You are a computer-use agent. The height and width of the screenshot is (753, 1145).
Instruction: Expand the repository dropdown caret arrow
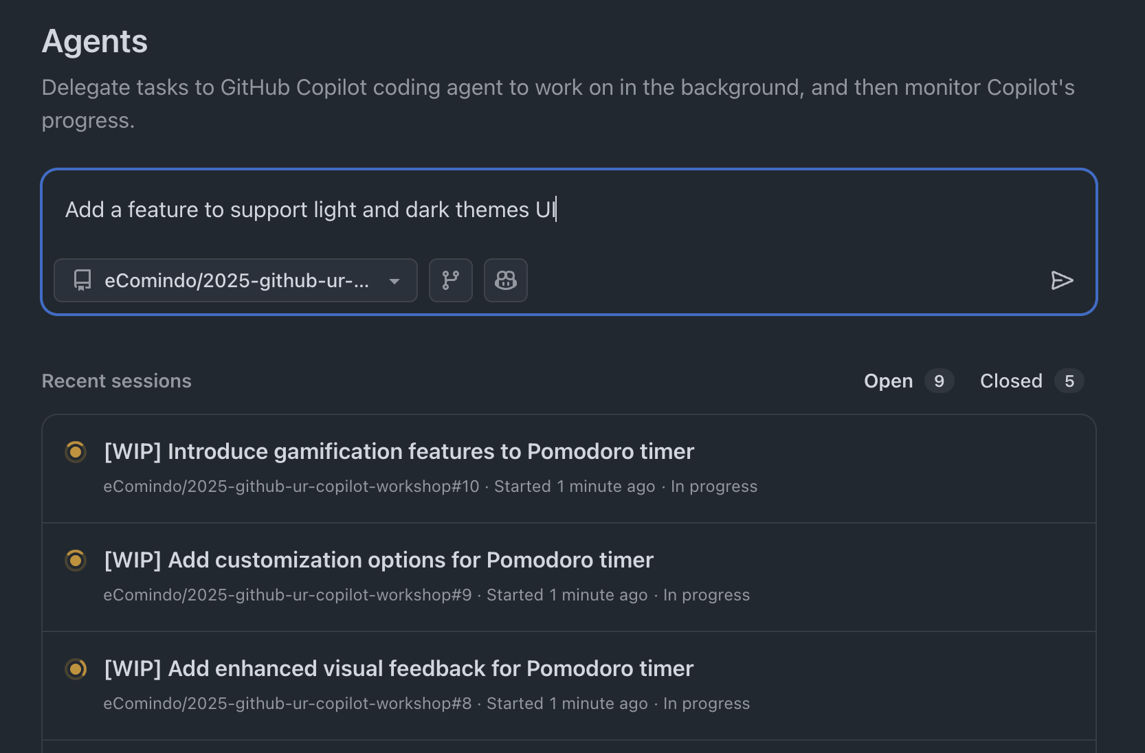394,281
